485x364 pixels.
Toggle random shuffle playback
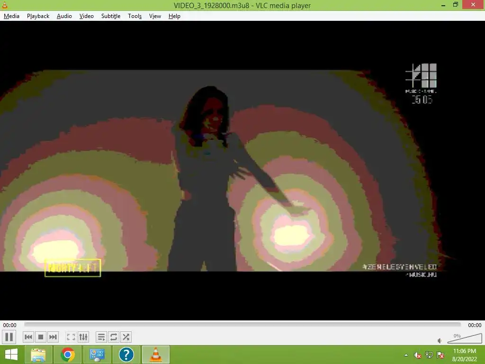point(126,337)
